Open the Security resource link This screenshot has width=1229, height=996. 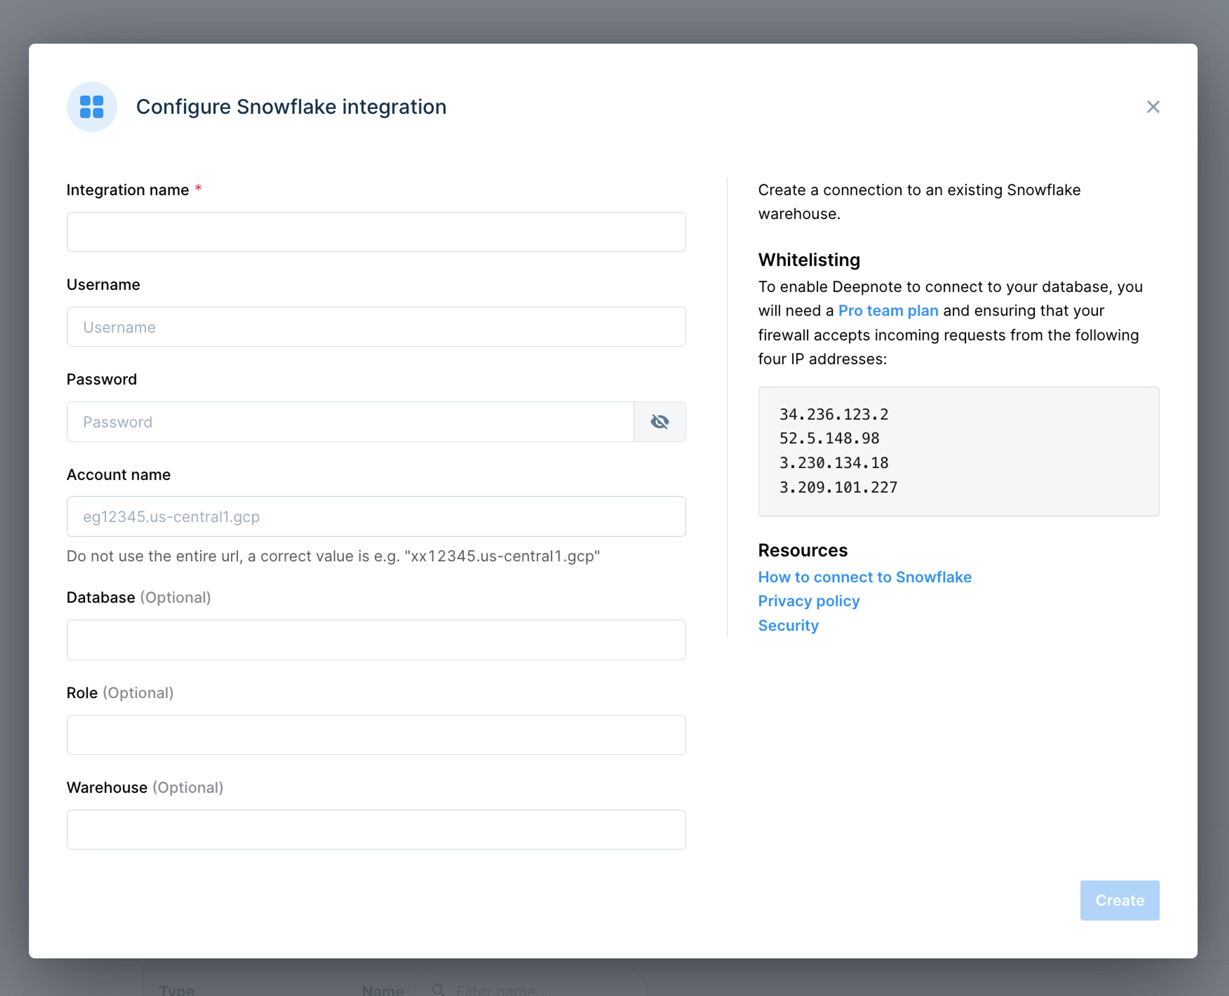tap(788, 625)
